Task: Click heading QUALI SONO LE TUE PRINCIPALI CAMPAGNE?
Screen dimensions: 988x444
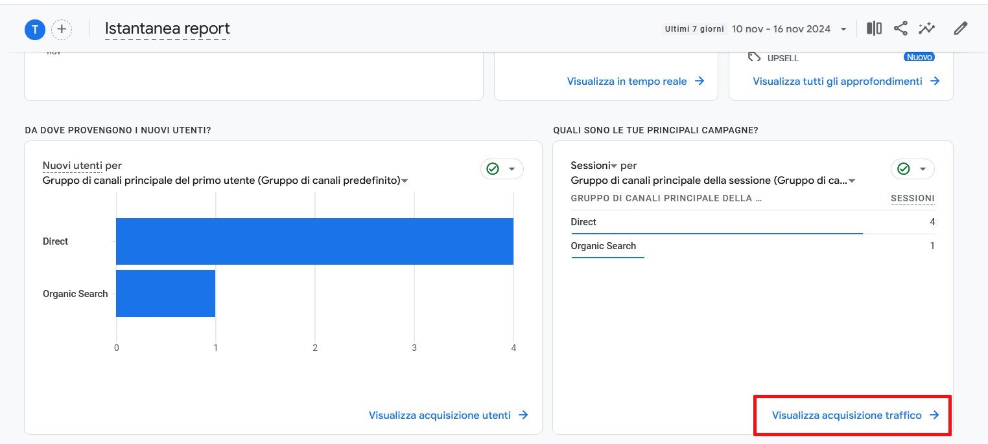Action: coord(655,130)
